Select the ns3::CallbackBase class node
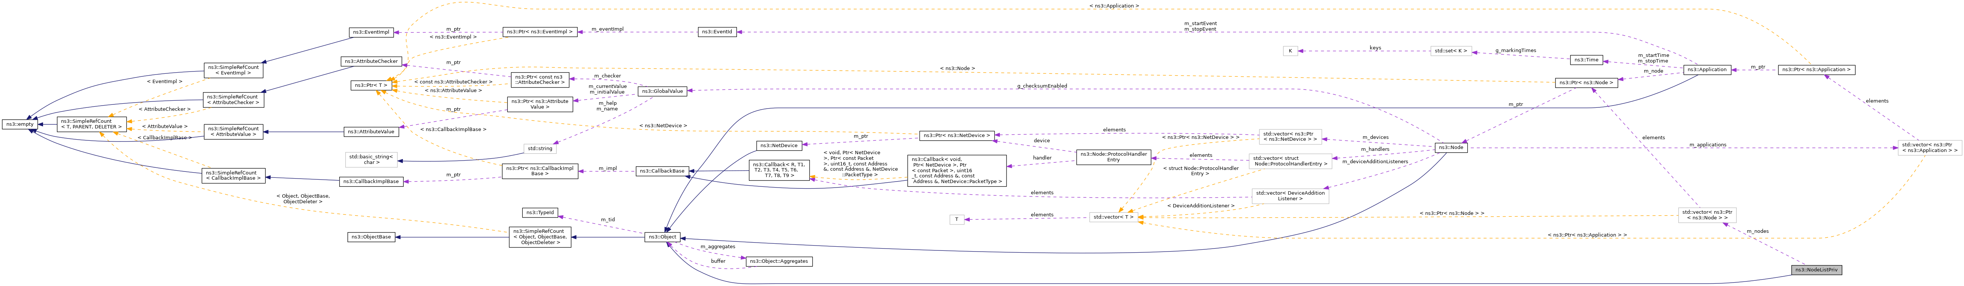 pos(662,171)
